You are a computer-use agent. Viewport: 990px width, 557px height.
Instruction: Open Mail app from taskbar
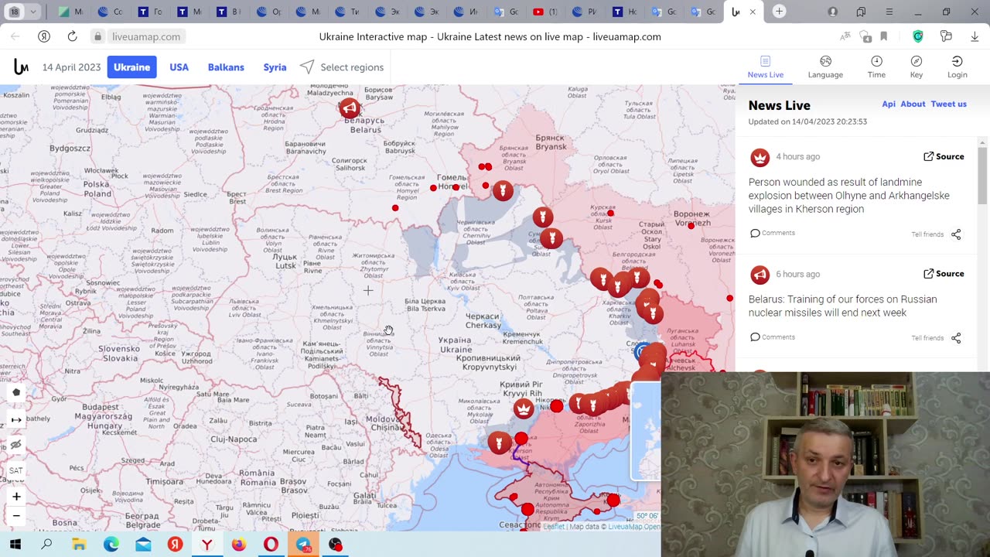pyautogui.click(x=143, y=545)
